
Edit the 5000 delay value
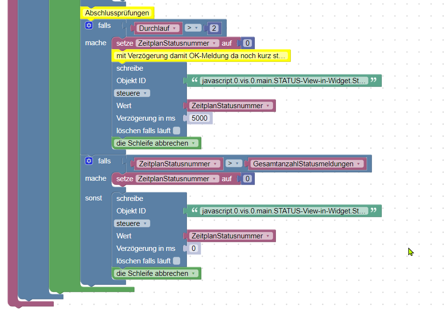pyautogui.click(x=200, y=118)
